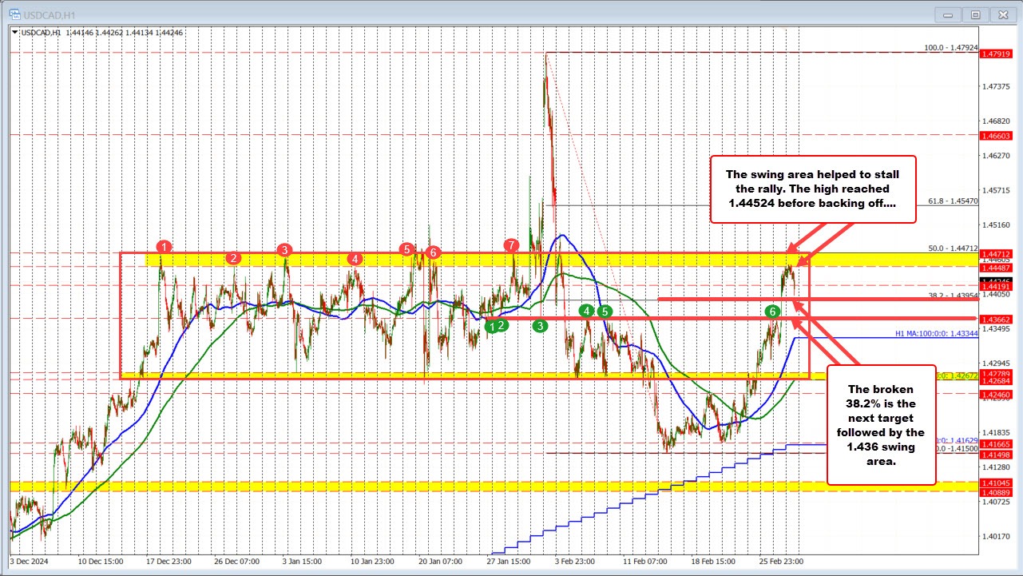Select red swing marker numbered 1
The height and width of the screenshot is (576, 1023).
point(164,248)
